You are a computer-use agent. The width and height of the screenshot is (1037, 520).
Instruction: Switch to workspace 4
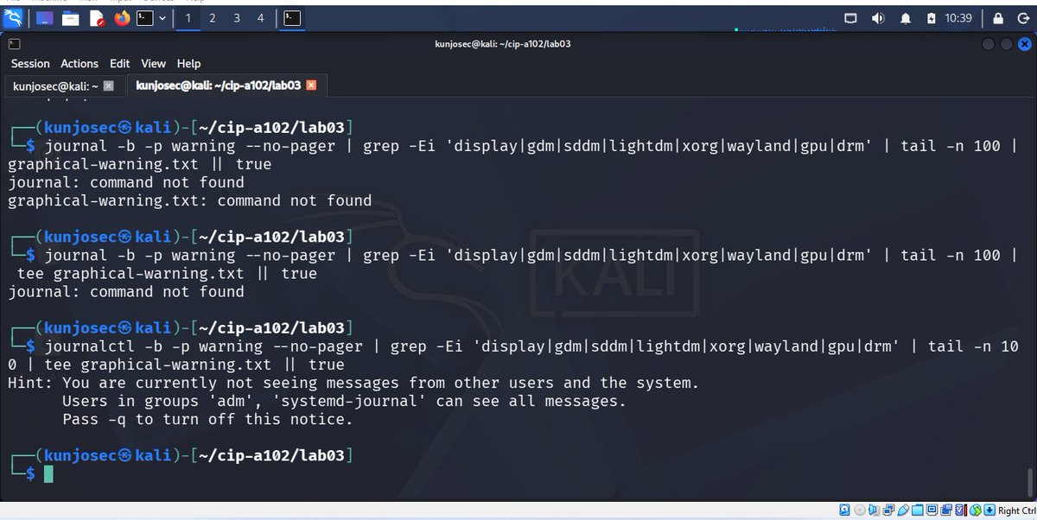[x=260, y=17]
